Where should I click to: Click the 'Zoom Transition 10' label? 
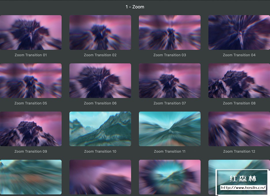pyautogui.click(x=100, y=151)
